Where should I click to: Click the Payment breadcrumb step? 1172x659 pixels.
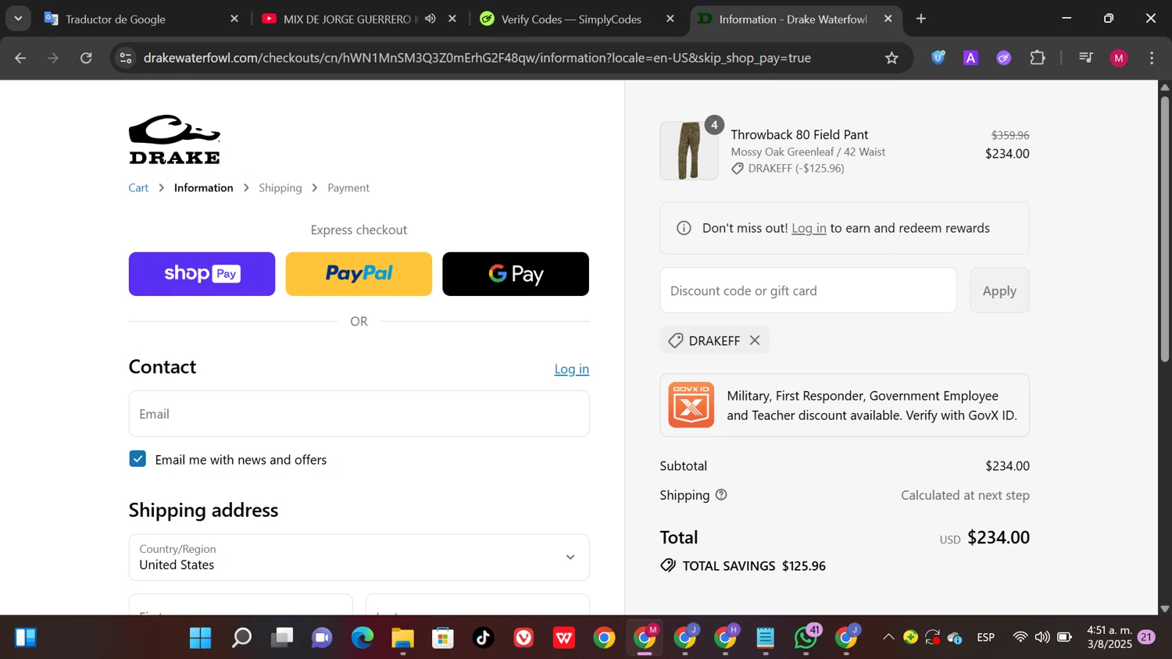click(x=348, y=188)
